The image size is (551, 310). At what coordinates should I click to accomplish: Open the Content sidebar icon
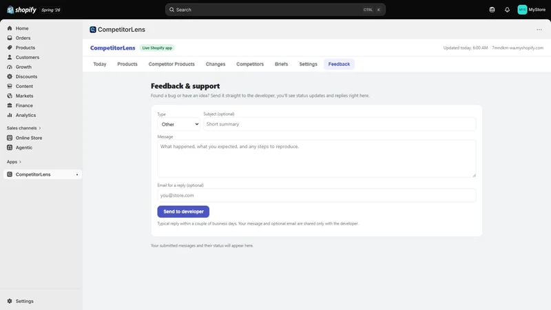pos(10,86)
